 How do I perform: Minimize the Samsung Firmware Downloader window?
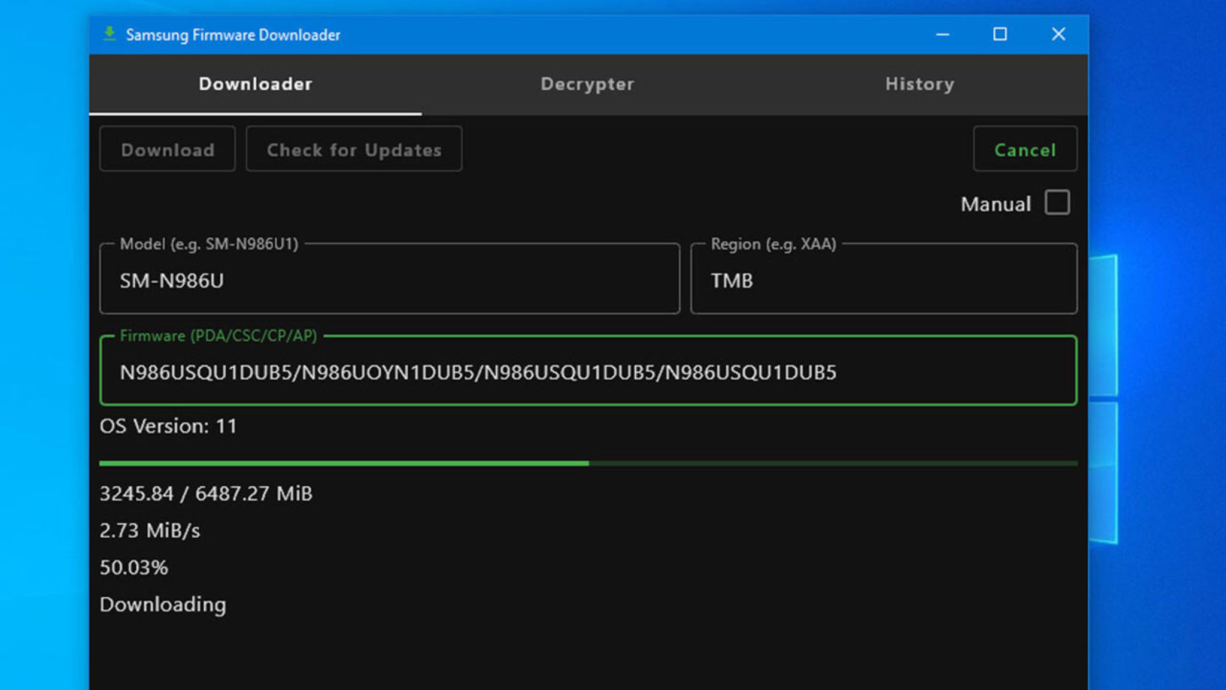942,34
